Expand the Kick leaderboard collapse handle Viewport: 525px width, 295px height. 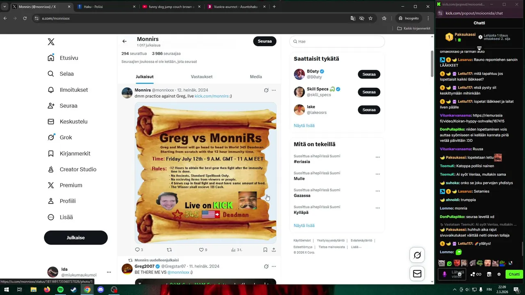[x=479, y=48]
